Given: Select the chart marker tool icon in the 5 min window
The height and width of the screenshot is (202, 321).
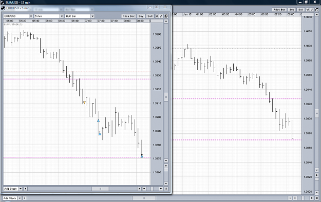Looking at the screenshot, I should click(157, 16).
